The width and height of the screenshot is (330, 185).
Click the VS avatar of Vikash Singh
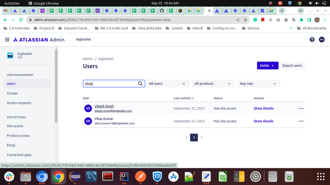88,108
